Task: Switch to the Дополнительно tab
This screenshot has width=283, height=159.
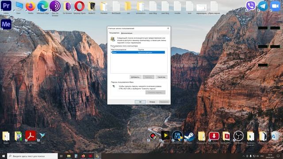Action: 127,33
